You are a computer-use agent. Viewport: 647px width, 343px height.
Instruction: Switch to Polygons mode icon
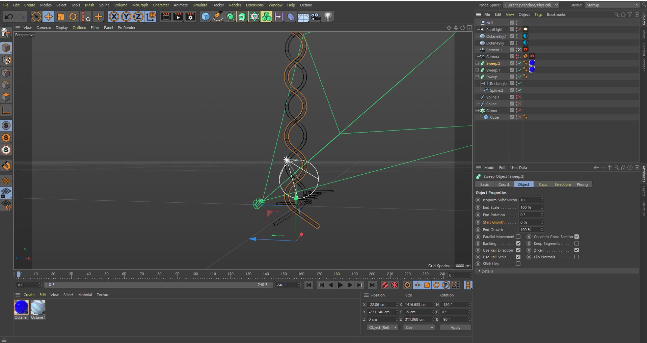tap(6, 97)
